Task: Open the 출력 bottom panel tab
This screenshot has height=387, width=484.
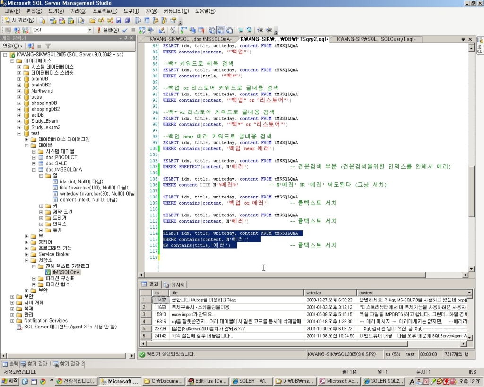Action: 11,364
